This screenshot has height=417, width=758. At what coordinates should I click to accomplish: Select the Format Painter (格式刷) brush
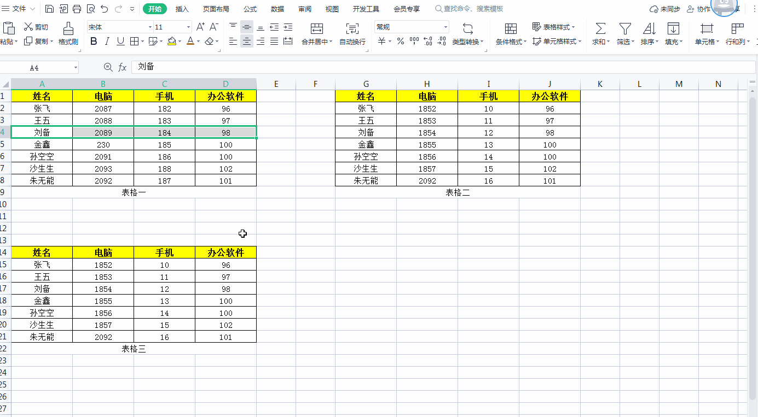point(68,33)
